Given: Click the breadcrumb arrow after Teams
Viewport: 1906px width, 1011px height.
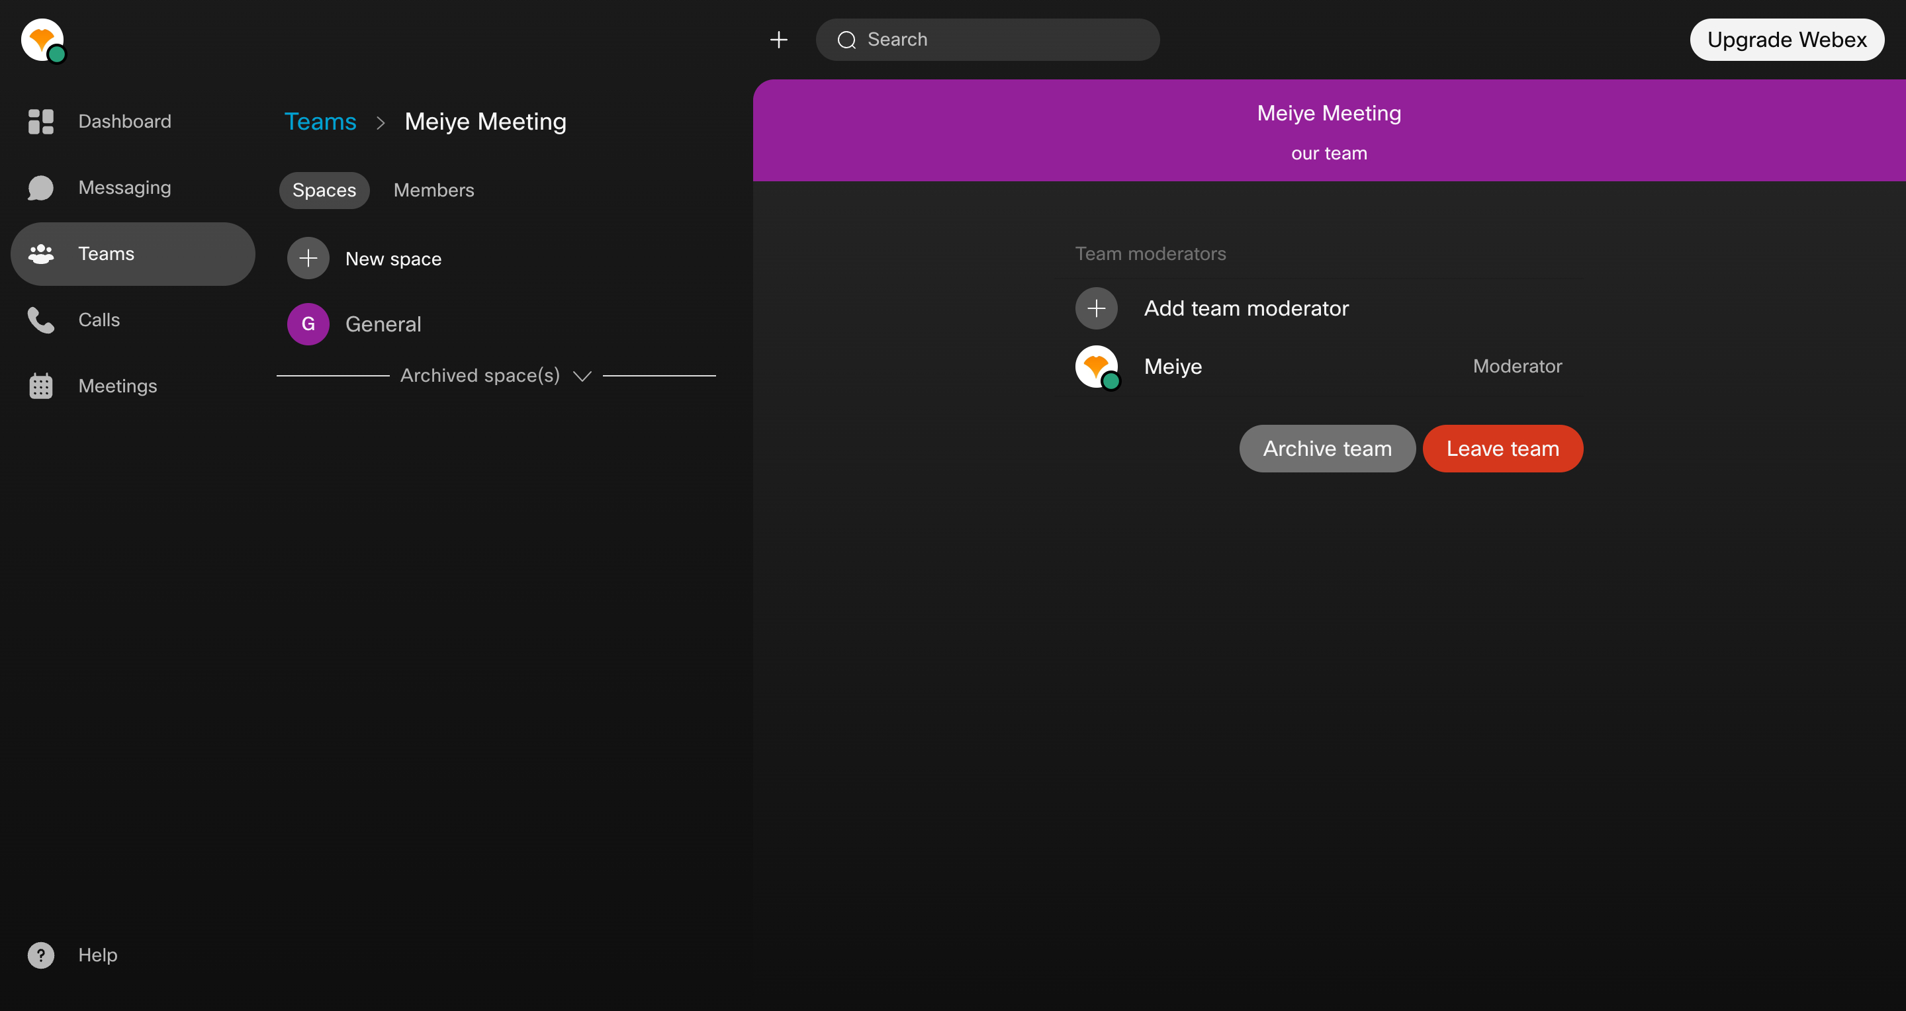Looking at the screenshot, I should [x=381, y=123].
